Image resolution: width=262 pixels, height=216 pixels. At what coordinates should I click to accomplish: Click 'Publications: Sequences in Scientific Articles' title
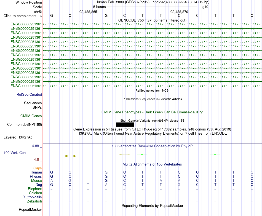click(152, 99)
